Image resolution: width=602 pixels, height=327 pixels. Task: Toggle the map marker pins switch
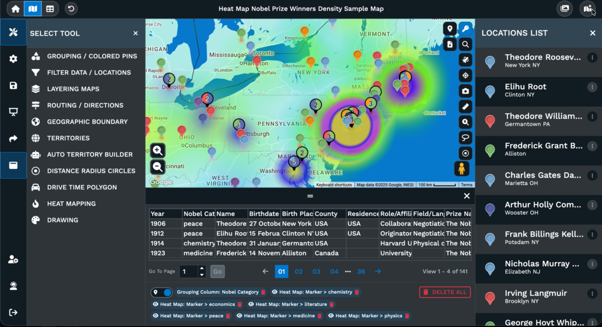pyautogui.click(x=163, y=293)
